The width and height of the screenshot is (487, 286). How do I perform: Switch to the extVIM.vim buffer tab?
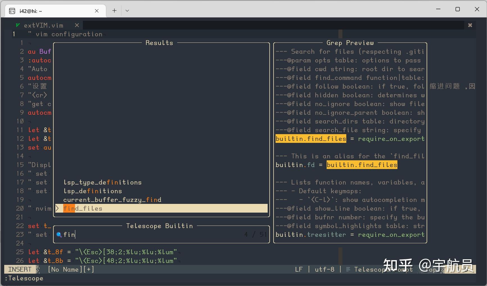(x=44, y=25)
